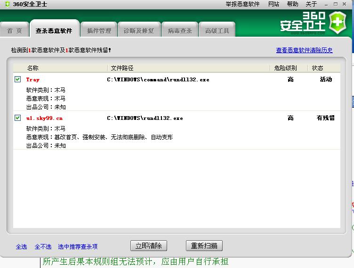
Task: Click 恶意表现：篡改首页 description line
Action: pos(99,137)
